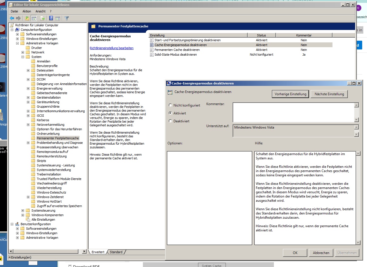Screen dimensions: 367x267
Task: Collapse the Benutzerkonfiguration node
Action: coord(12,224)
